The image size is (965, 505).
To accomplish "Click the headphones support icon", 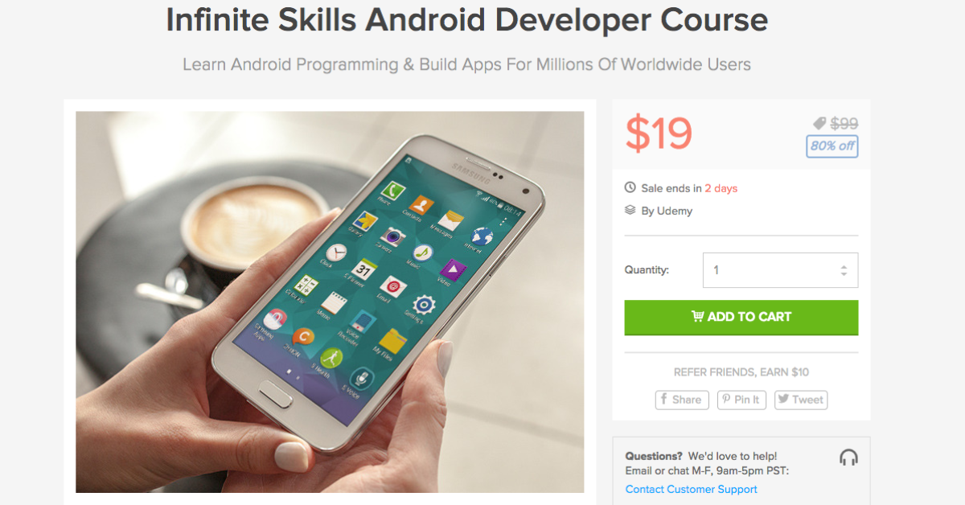I will (848, 458).
